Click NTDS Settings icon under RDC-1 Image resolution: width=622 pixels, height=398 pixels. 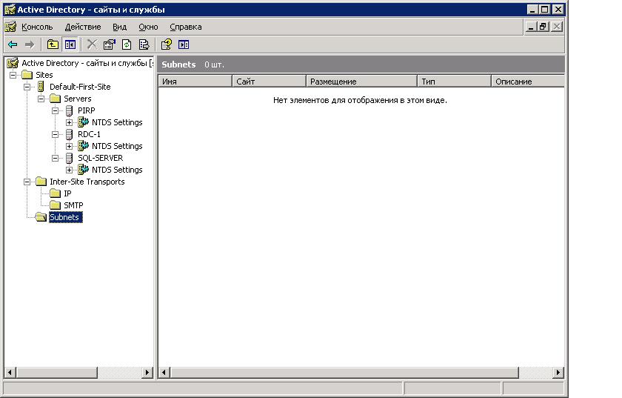click(83, 146)
